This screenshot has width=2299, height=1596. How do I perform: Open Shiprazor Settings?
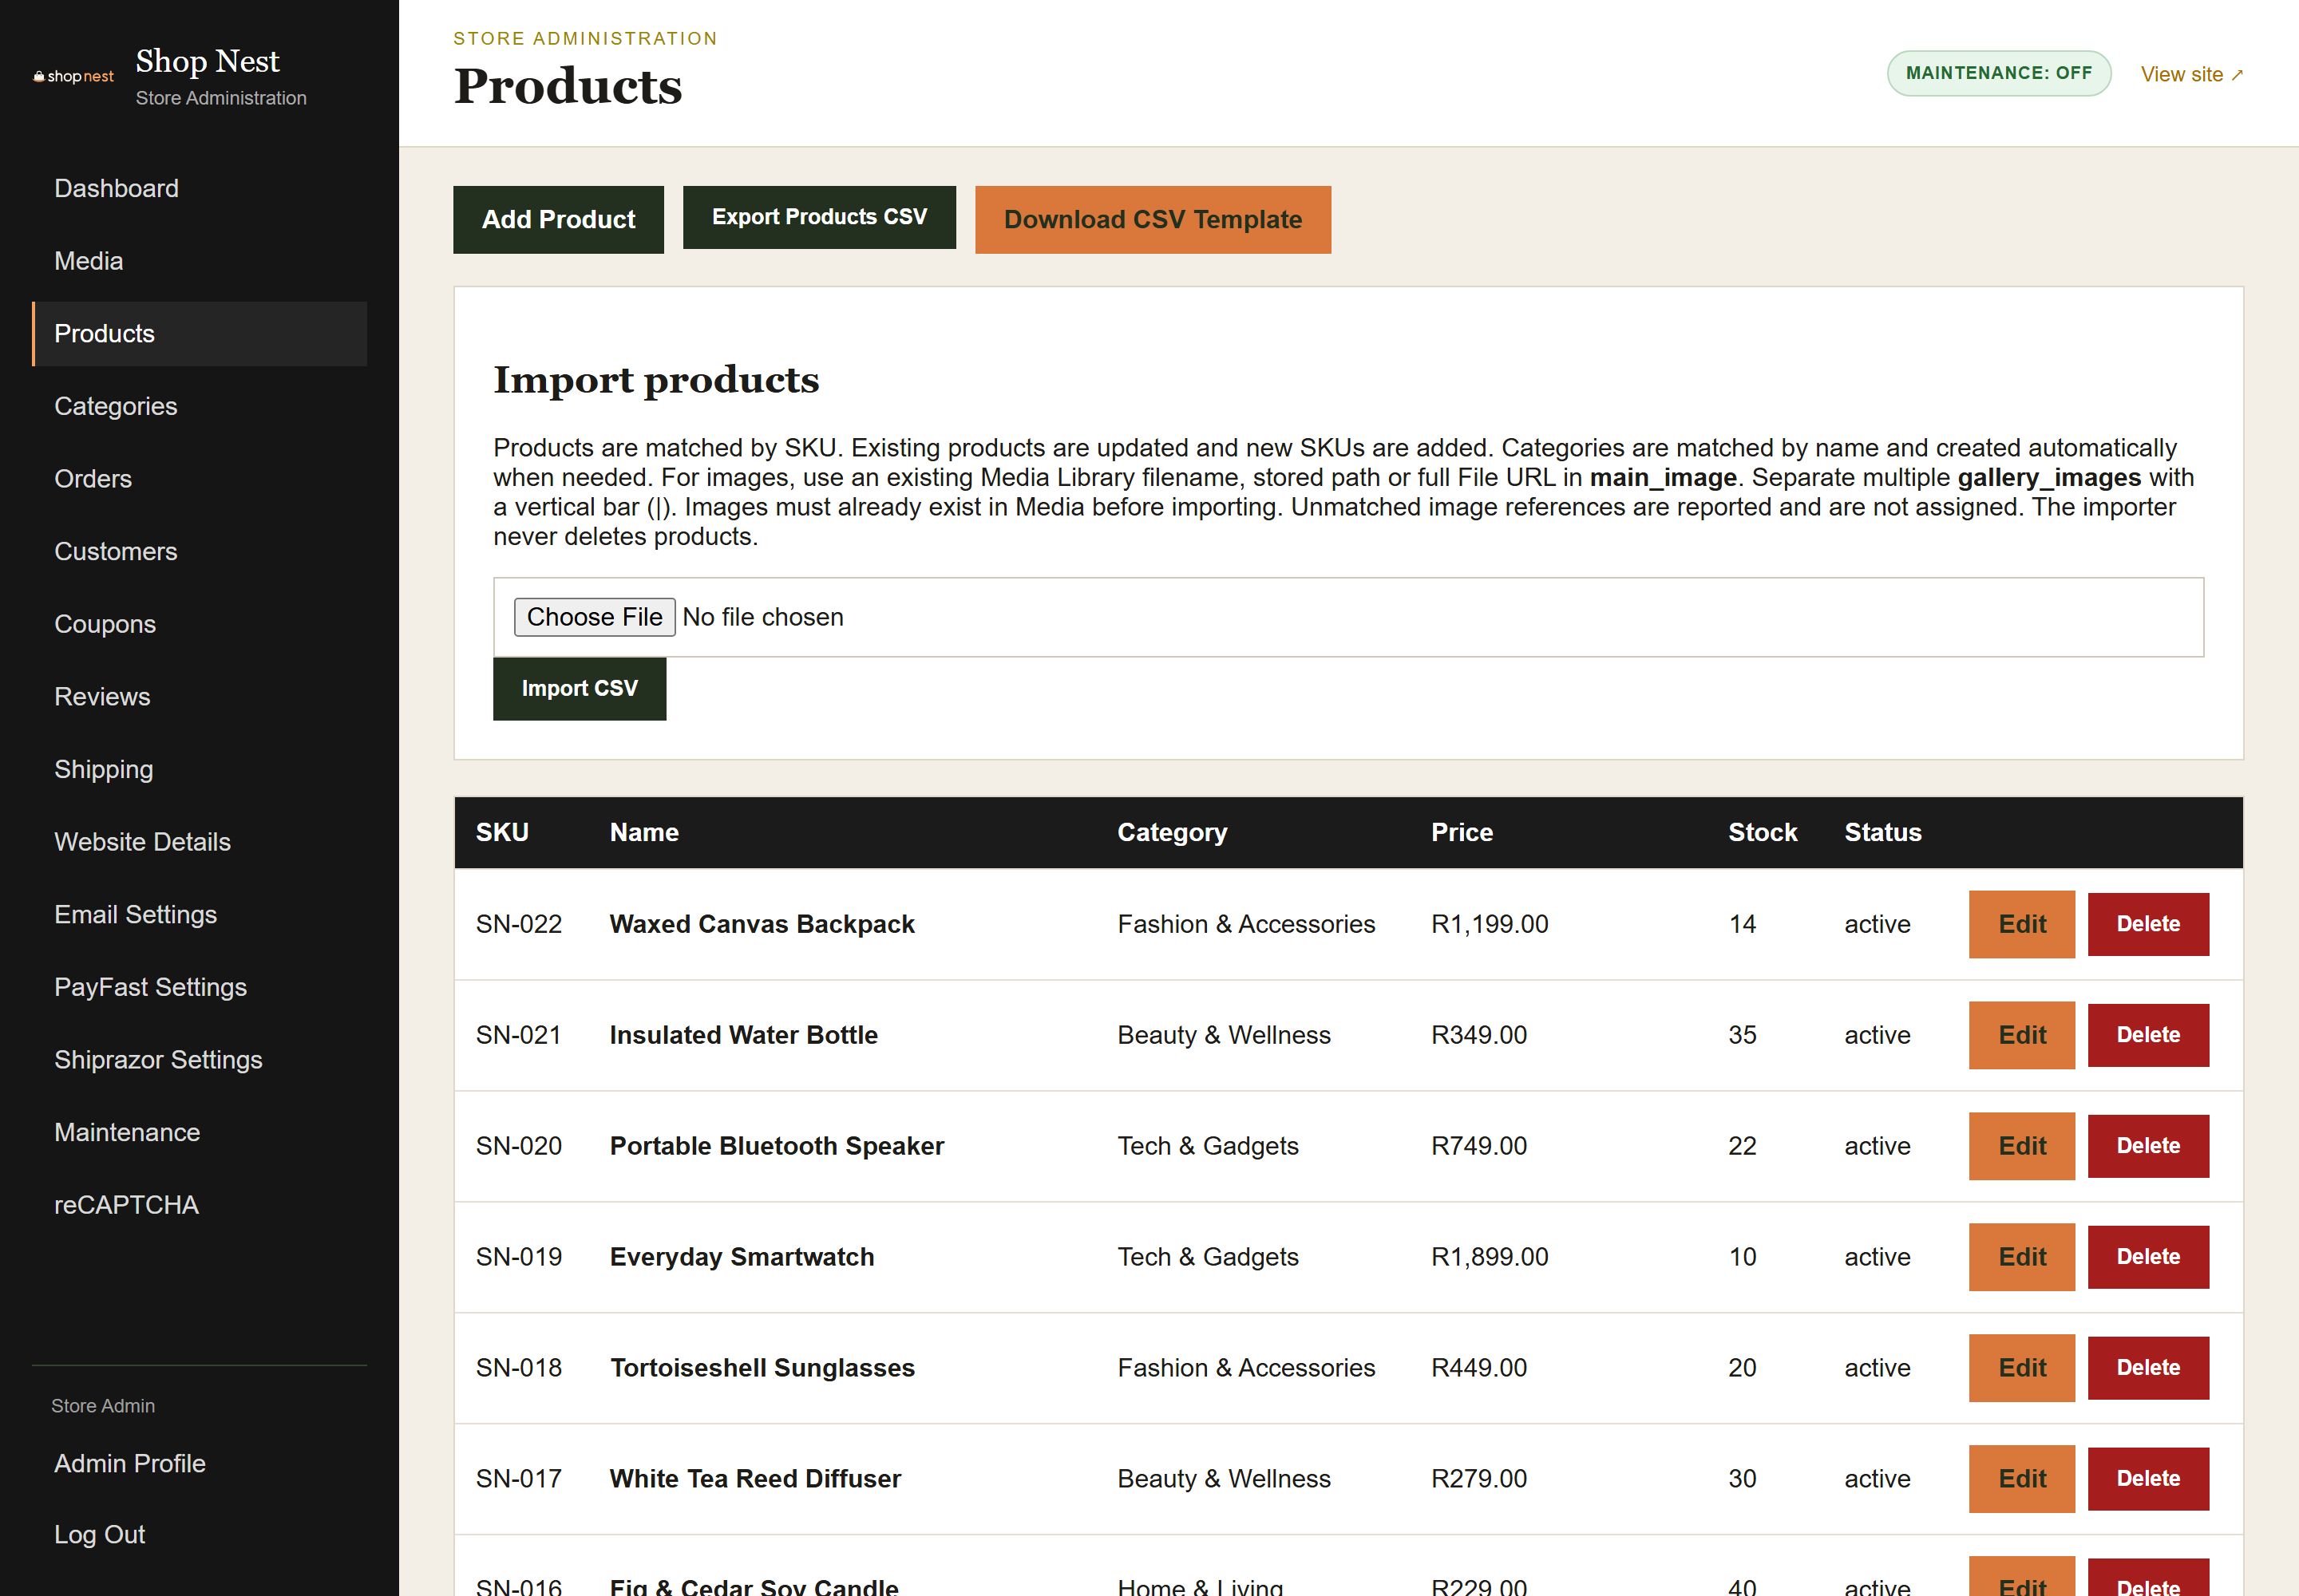[x=199, y=1060]
